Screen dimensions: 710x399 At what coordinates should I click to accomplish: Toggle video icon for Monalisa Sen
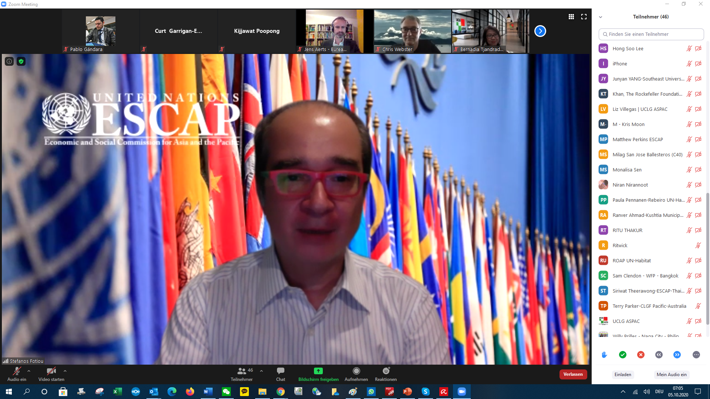pyautogui.click(x=698, y=170)
